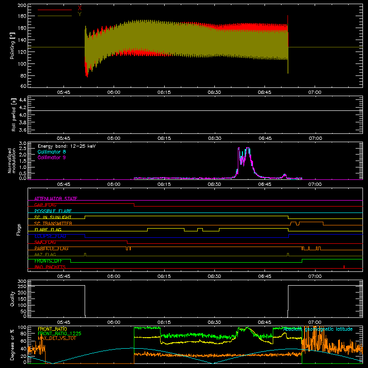
Task: Select the orange MAX_DET_VS_TOT legend entry
Action: [57, 338]
